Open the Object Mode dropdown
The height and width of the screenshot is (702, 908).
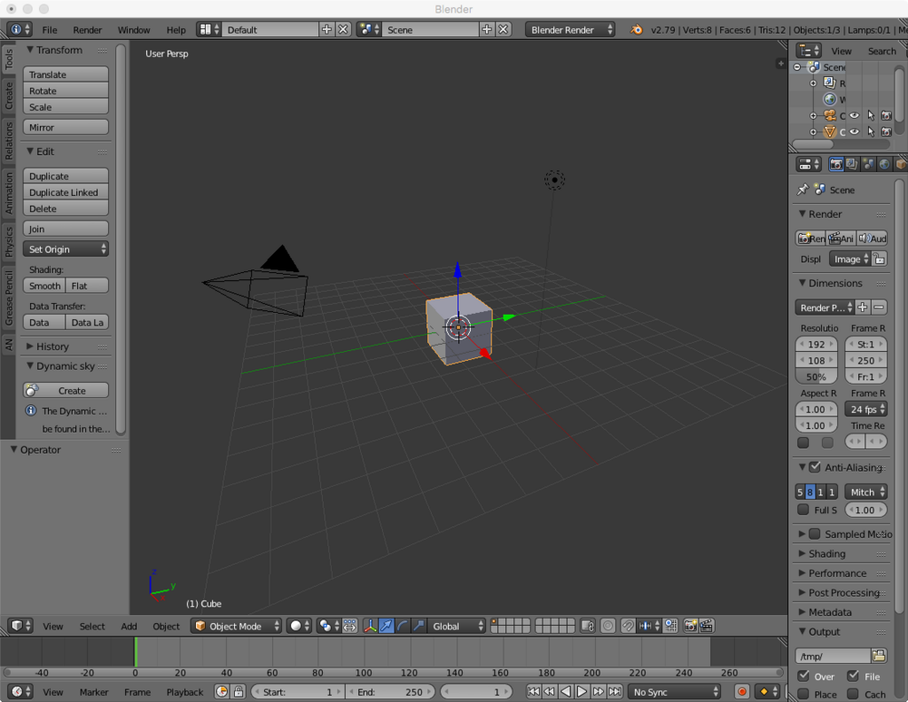click(x=236, y=626)
